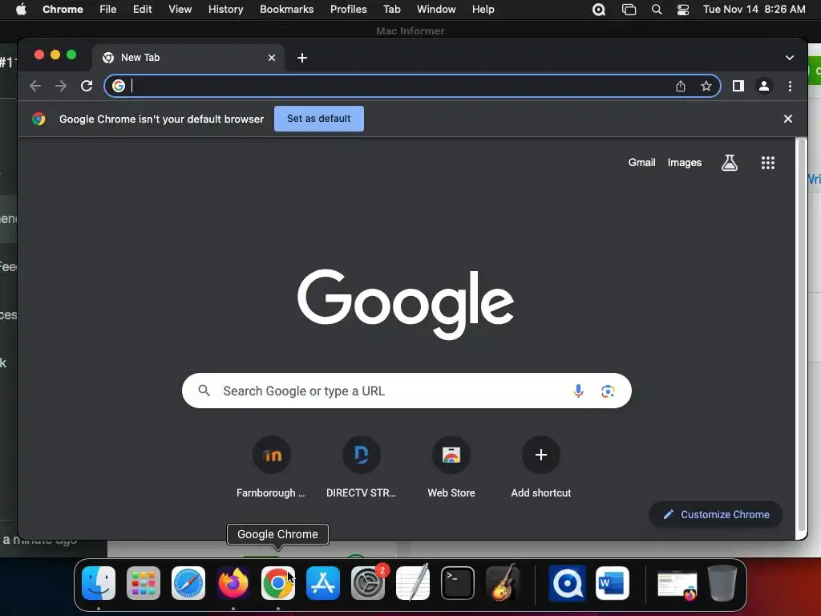Open the Farnborough shortcut
This screenshot has width=821, height=616.
(x=271, y=467)
